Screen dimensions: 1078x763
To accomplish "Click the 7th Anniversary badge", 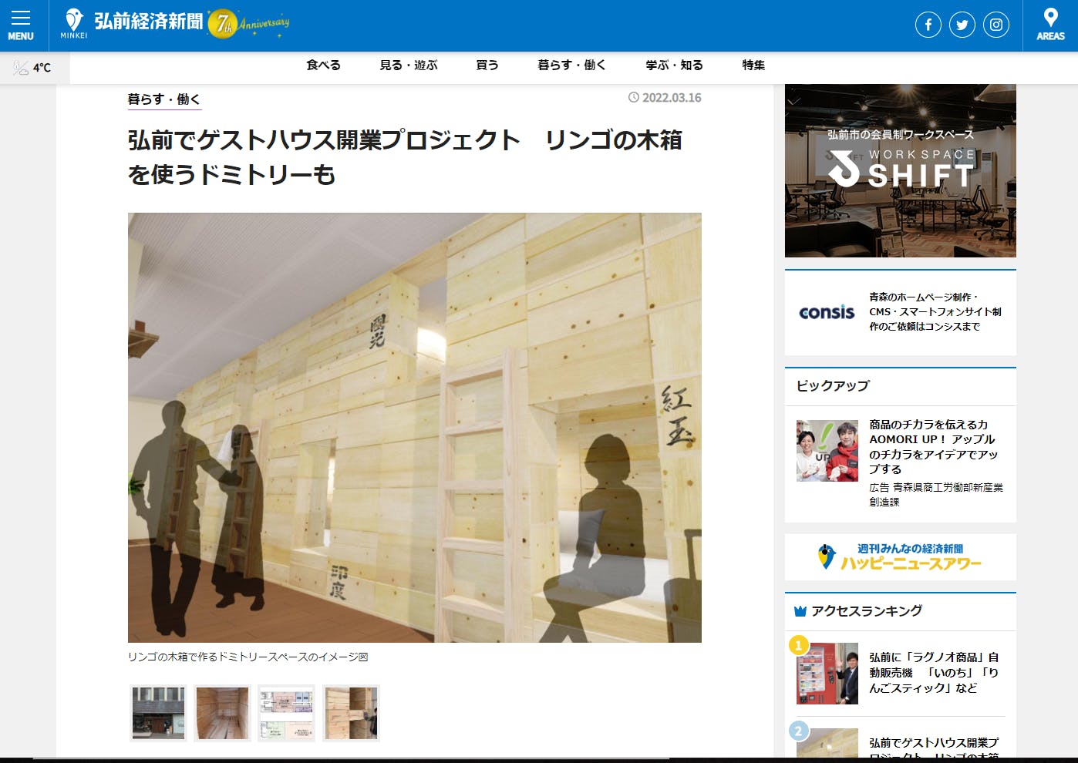I will 248,24.
